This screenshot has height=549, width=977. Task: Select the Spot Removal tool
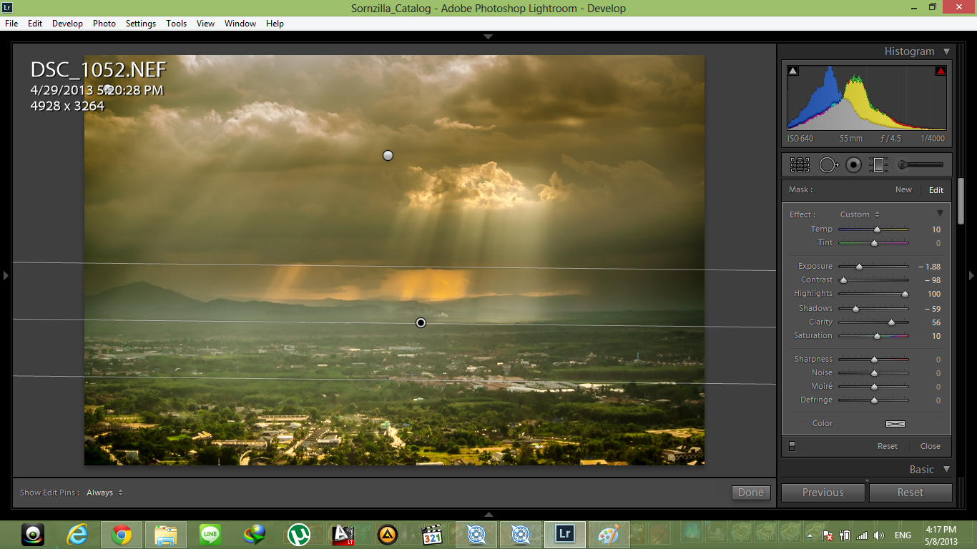coord(828,165)
